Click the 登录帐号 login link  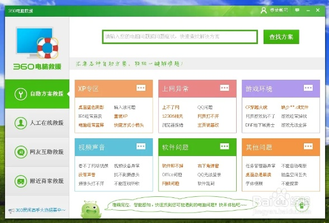(x=279, y=10)
